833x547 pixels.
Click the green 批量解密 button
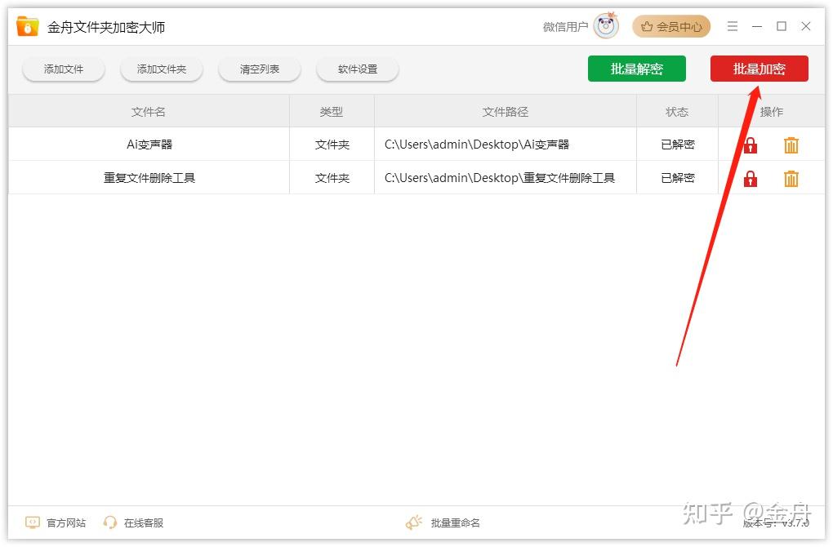pos(636,69)
